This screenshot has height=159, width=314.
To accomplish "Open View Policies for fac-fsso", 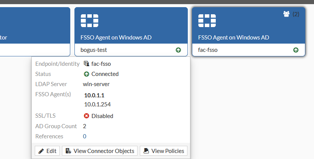I will pos(164,151).
